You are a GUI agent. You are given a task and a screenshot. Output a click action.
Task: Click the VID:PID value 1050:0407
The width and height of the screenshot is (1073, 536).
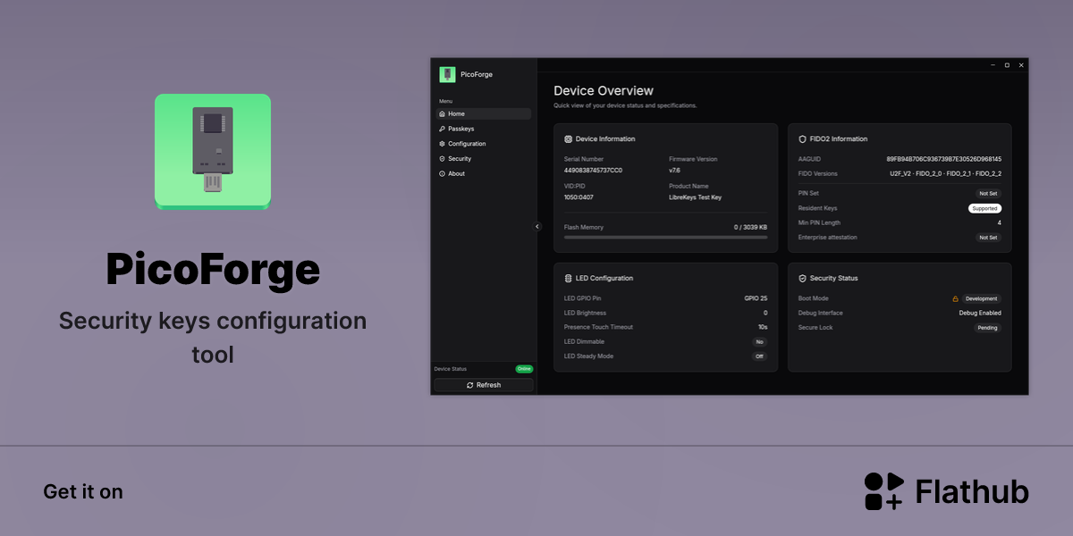click(579, 197)
